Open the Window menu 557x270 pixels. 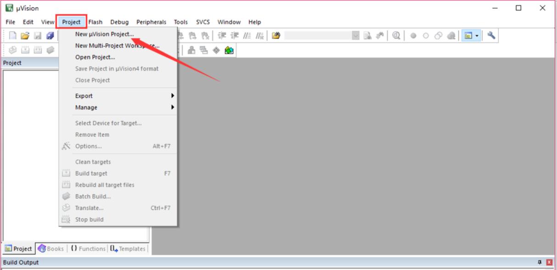pos(229,22)
